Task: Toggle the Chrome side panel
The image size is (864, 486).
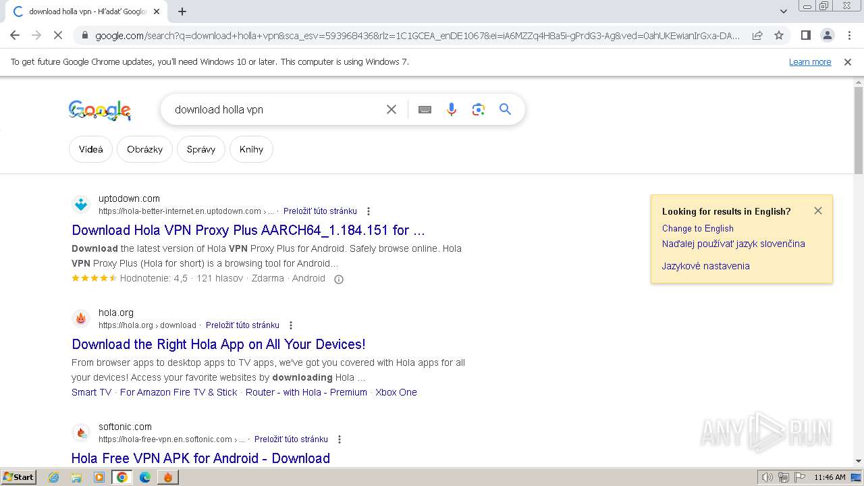Action: [805, 35]
